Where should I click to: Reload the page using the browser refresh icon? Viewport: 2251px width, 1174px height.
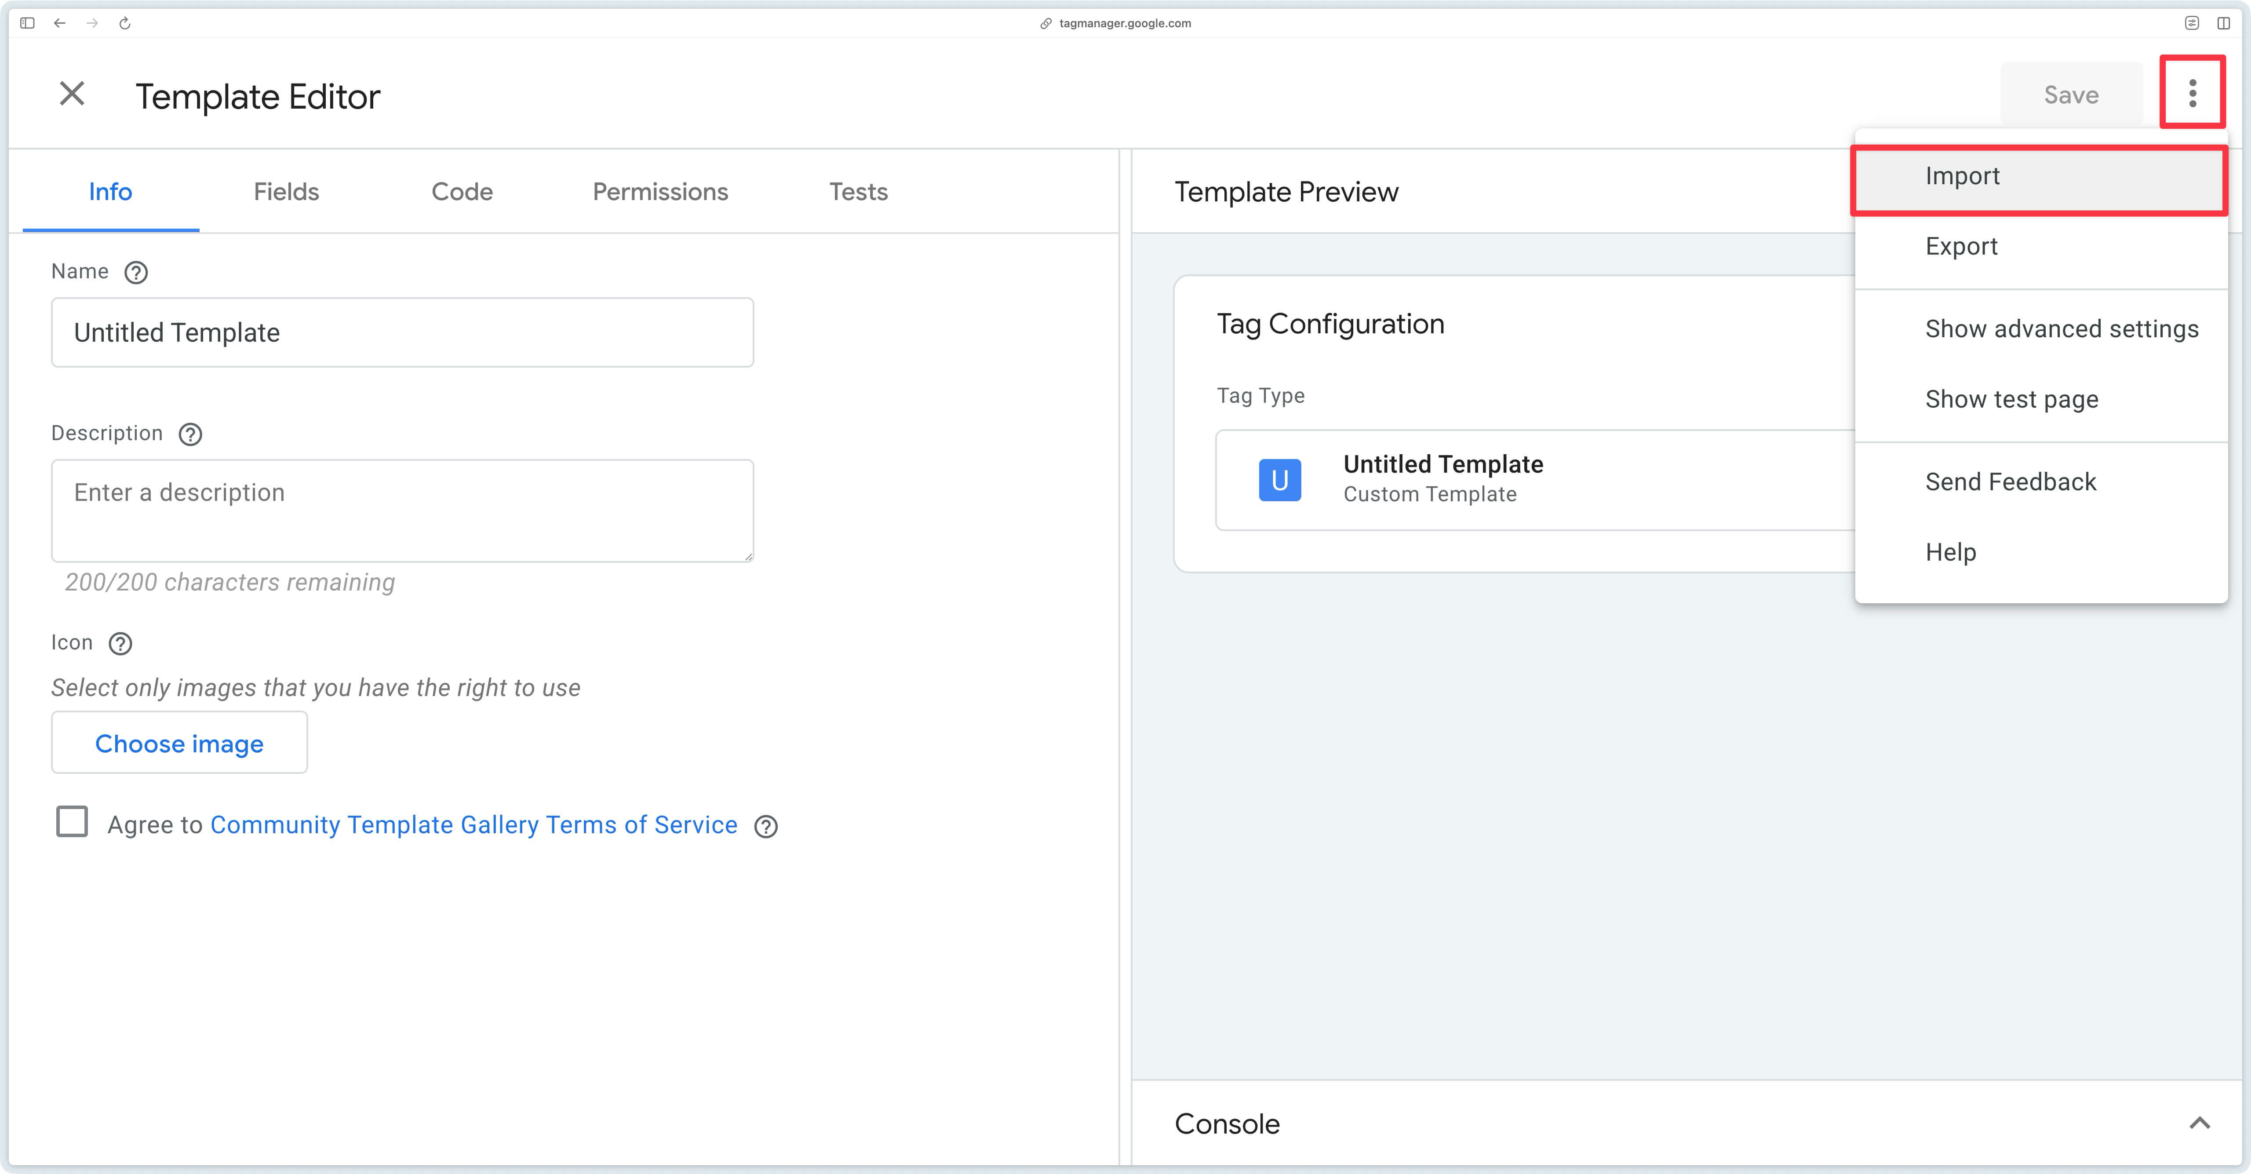pyautogui.click(x=125, y=24)
